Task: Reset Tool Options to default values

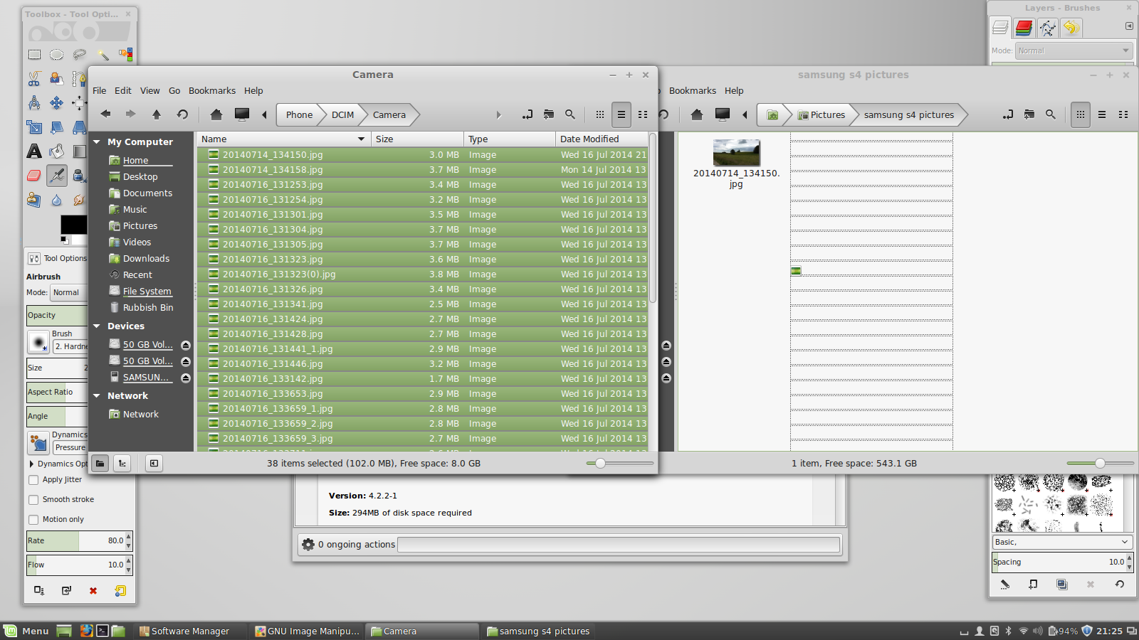Action: pos(120,590)
